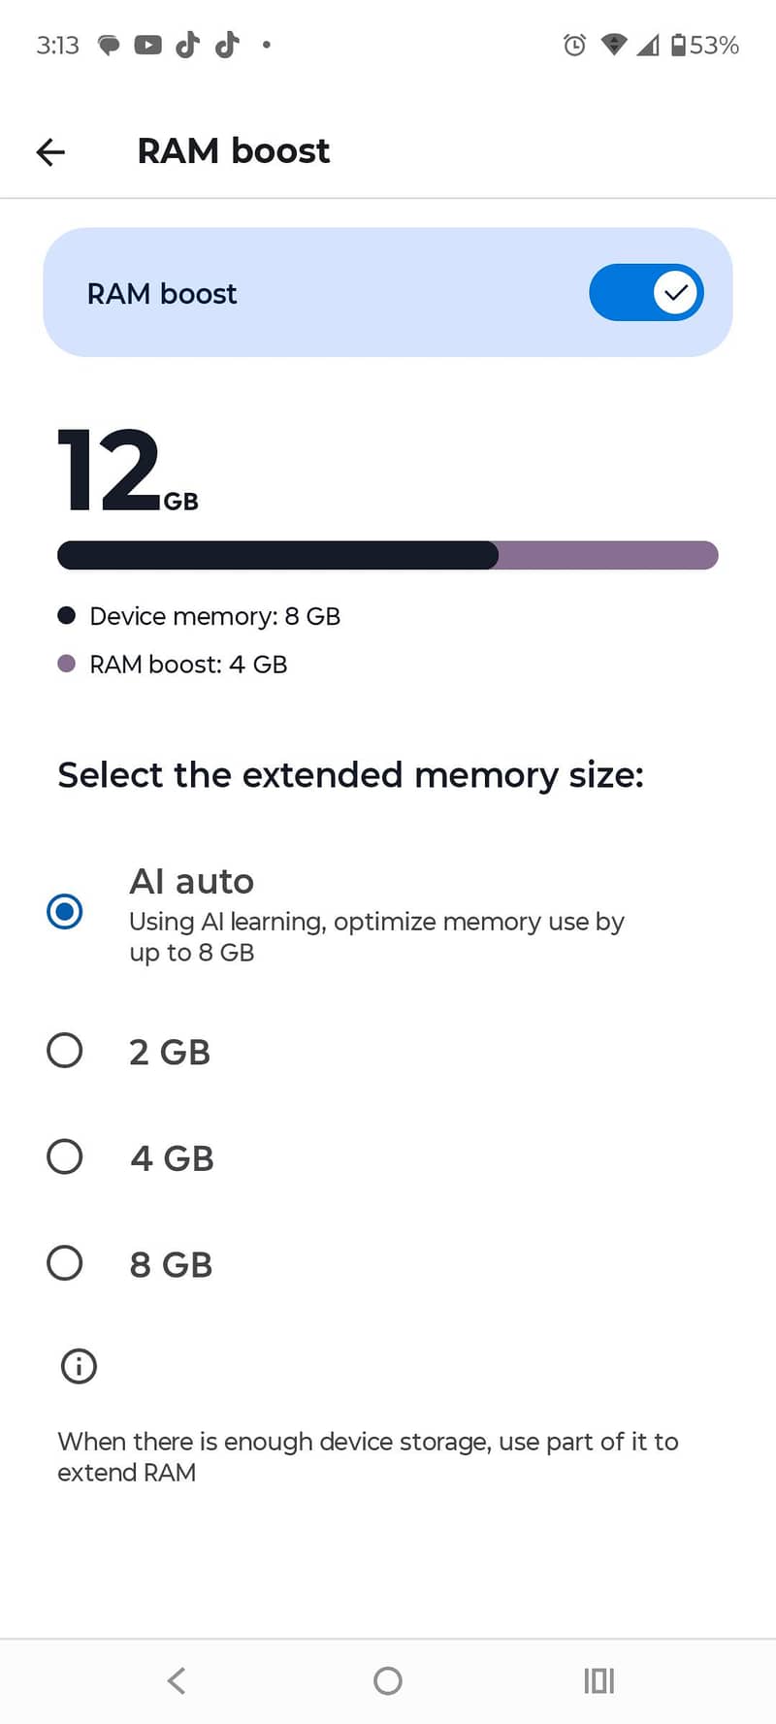The height and width of the screenshot is (1724, 776).
Task: Disable the RAM boost toggle
Action: click(646, 292)
